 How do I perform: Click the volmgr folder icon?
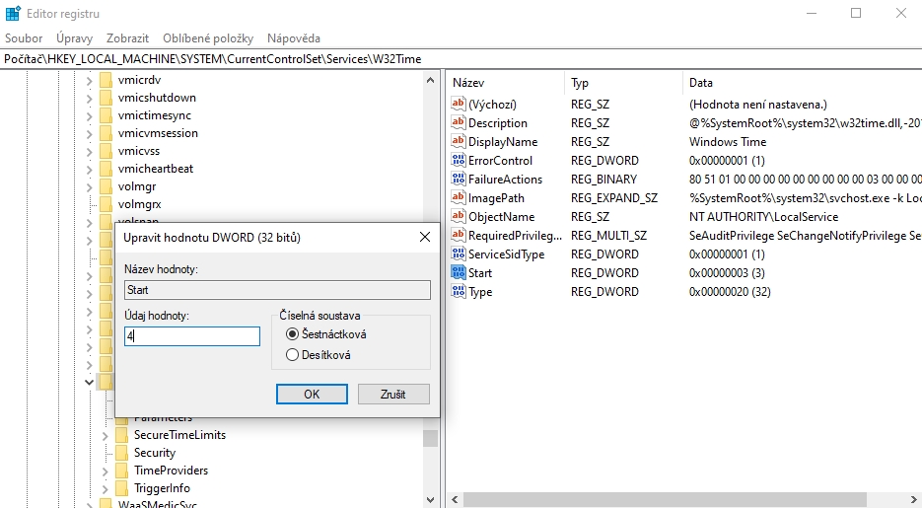tap(106, 186)
